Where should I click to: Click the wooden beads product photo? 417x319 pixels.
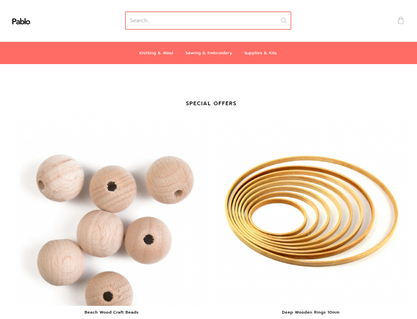click(x=112, y=210)
